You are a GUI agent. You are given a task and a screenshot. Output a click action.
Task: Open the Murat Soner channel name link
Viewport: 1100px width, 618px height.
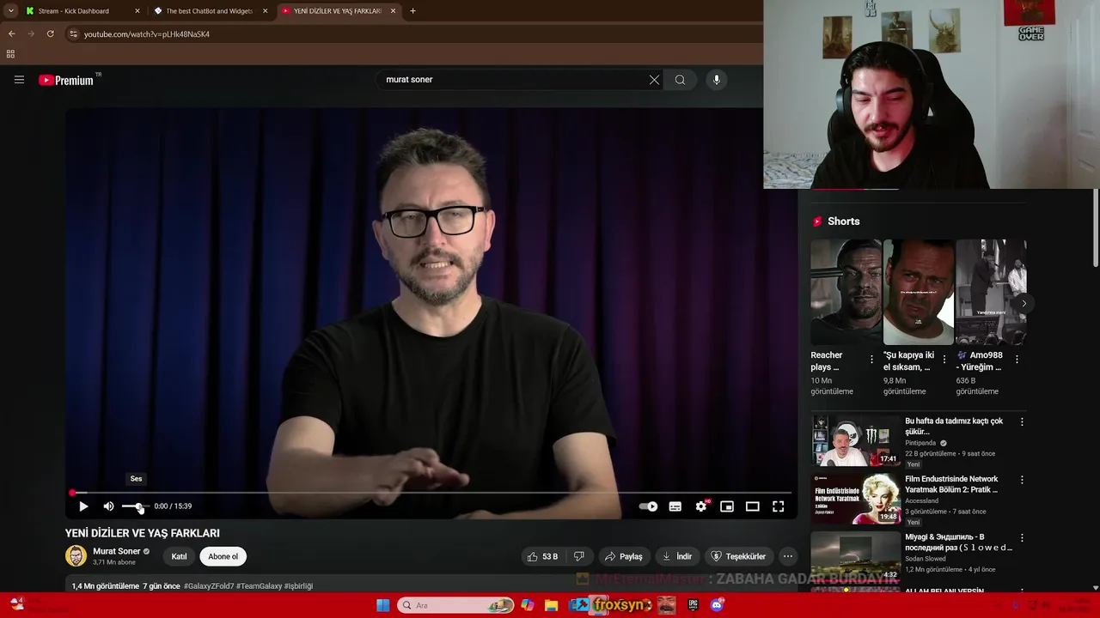117,551
